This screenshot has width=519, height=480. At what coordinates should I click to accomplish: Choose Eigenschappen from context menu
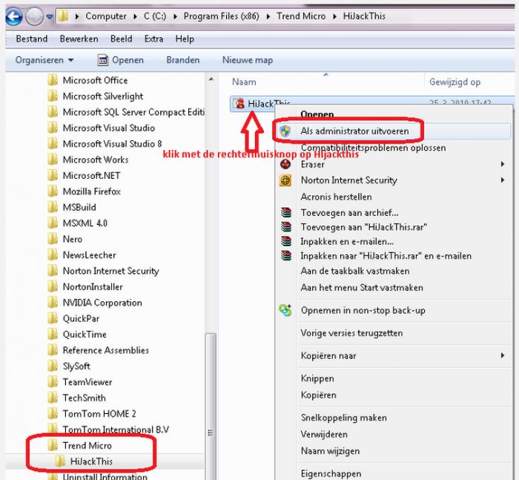pos(331,474)
